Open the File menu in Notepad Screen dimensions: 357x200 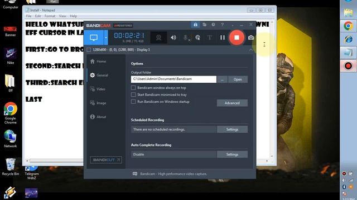[x=28, y=16]
